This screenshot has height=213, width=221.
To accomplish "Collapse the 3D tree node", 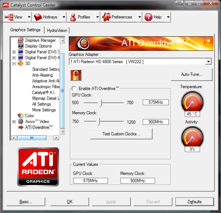I will (x=14, y=64).
